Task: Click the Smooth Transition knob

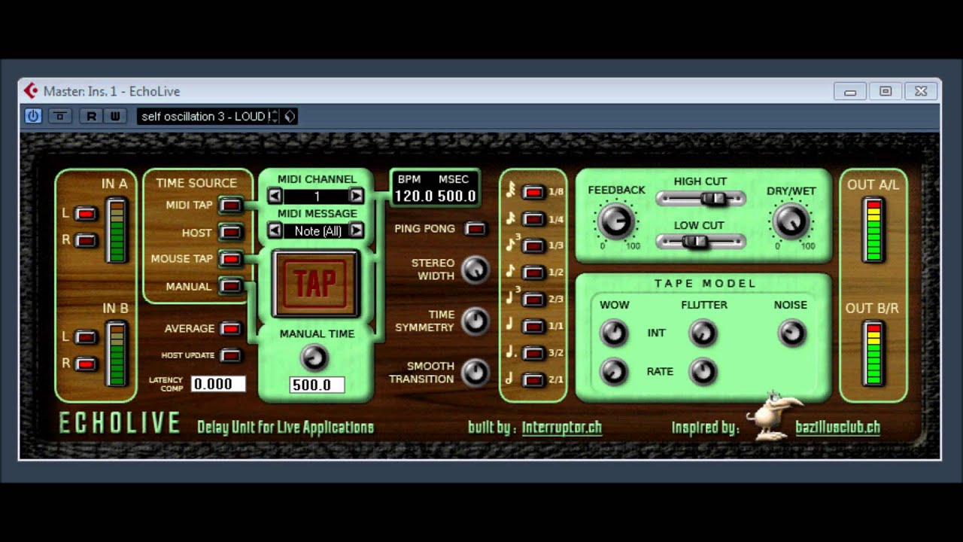Action: pyautogui.click(x=475, y=372)
